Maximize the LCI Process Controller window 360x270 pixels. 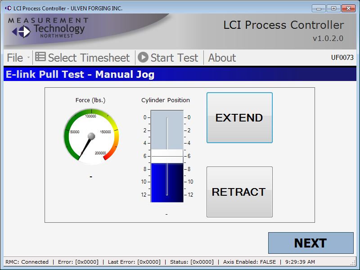pyautogui.click(x=333, y=8)
